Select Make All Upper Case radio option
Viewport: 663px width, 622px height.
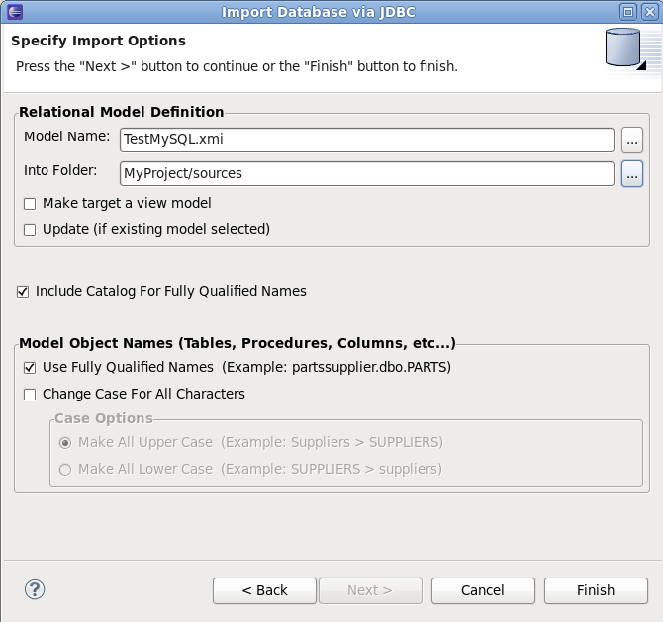[x=66, y=442]
